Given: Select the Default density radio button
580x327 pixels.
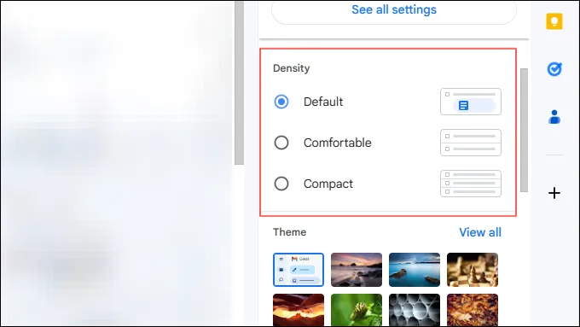Looking at the screenshot, I should (281, 102).
